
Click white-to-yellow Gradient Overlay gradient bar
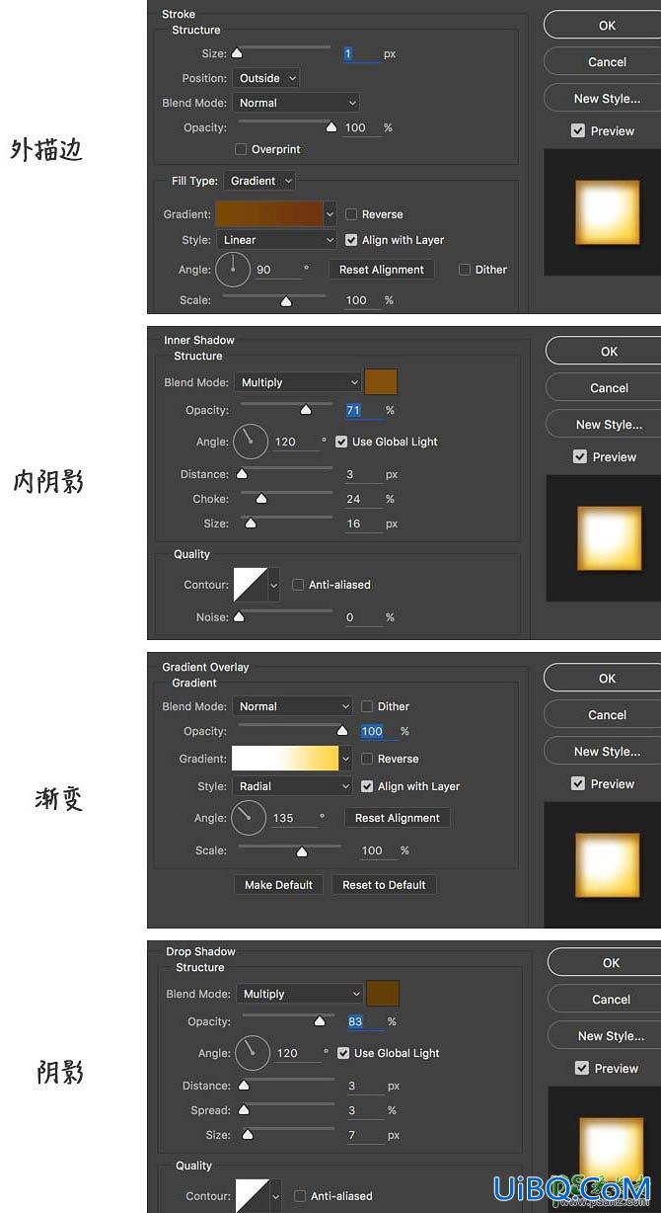pyautogui.click(x=285, y=759)
